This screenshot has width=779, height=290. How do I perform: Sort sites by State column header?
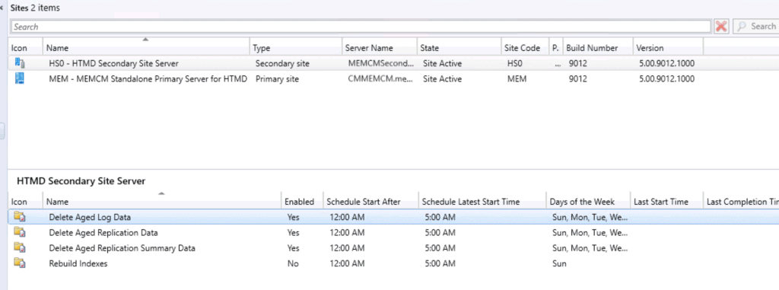click(459, 48)
